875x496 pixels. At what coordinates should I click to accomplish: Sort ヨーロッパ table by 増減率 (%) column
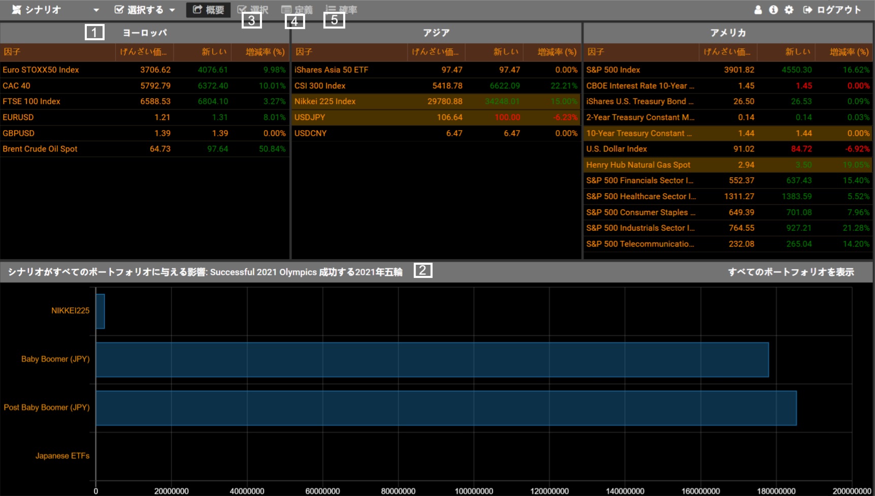pos(260,52)
